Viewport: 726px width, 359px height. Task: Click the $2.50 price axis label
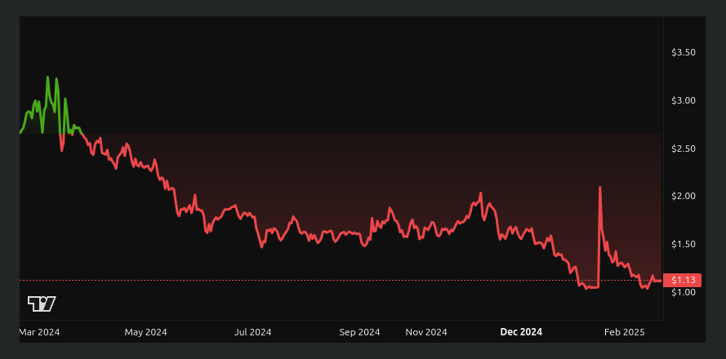[x=684, y=148]
